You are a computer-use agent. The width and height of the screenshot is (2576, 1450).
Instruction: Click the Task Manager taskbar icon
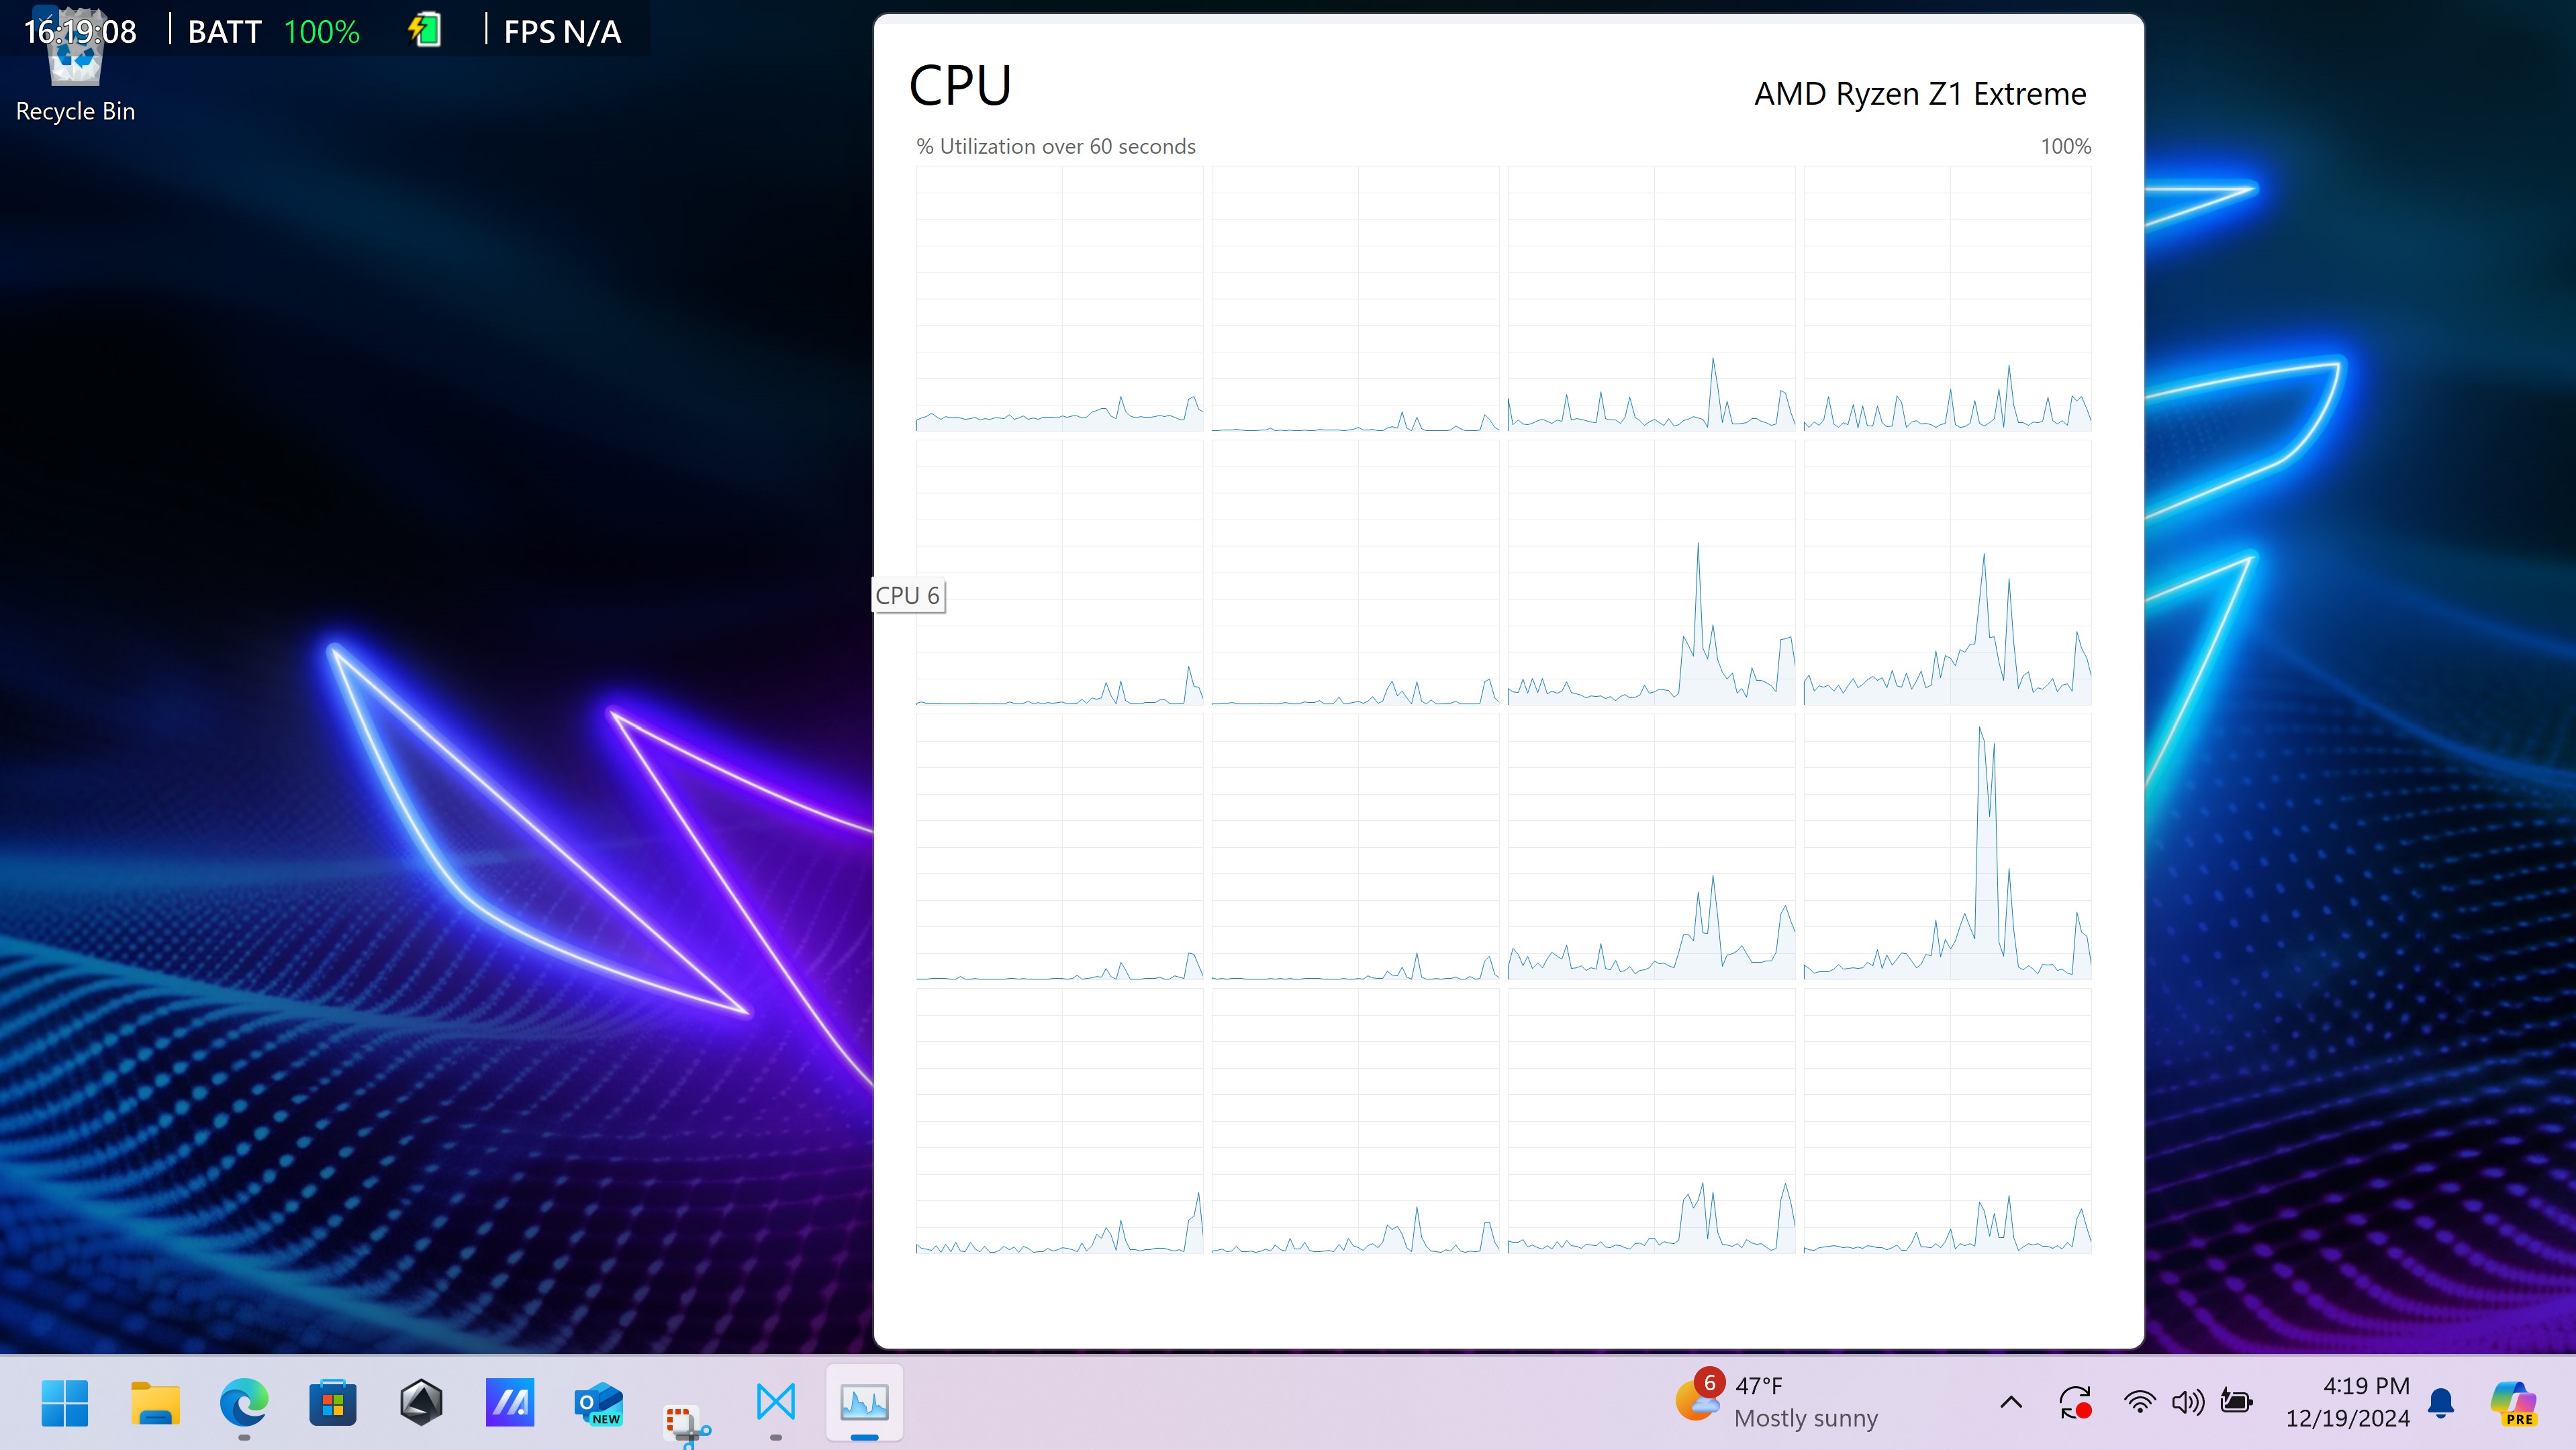tap(865, 1403)
